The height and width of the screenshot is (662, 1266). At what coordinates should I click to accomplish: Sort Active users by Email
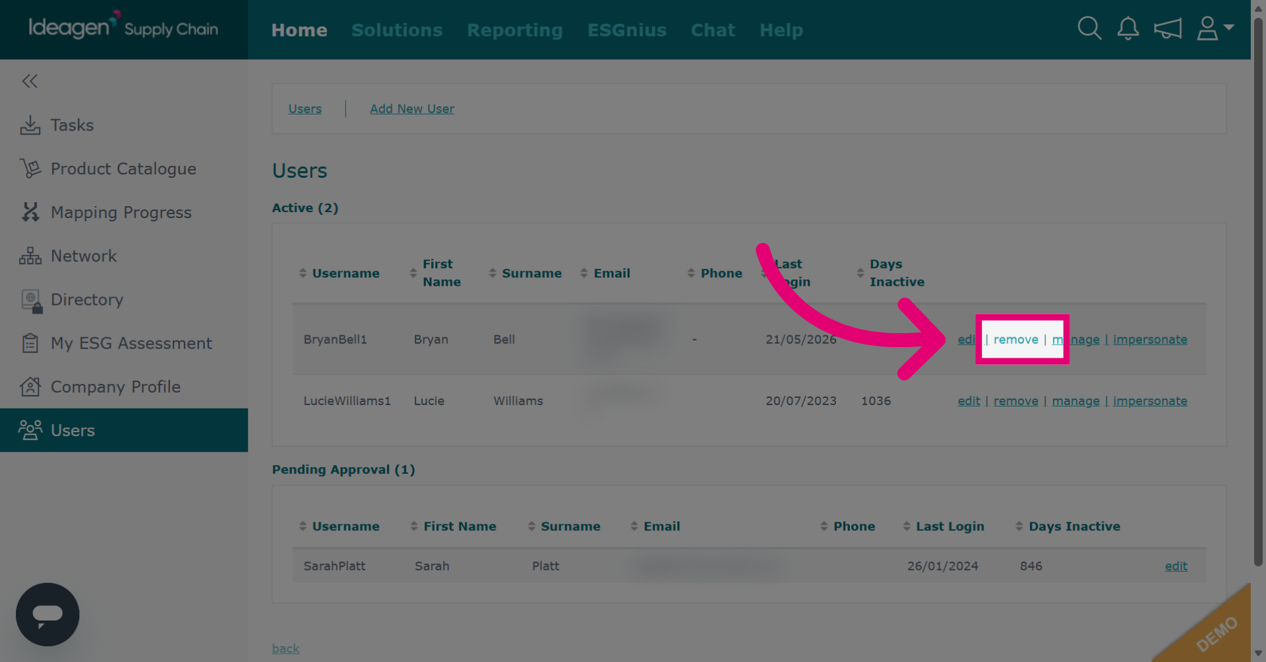(605, 273)
